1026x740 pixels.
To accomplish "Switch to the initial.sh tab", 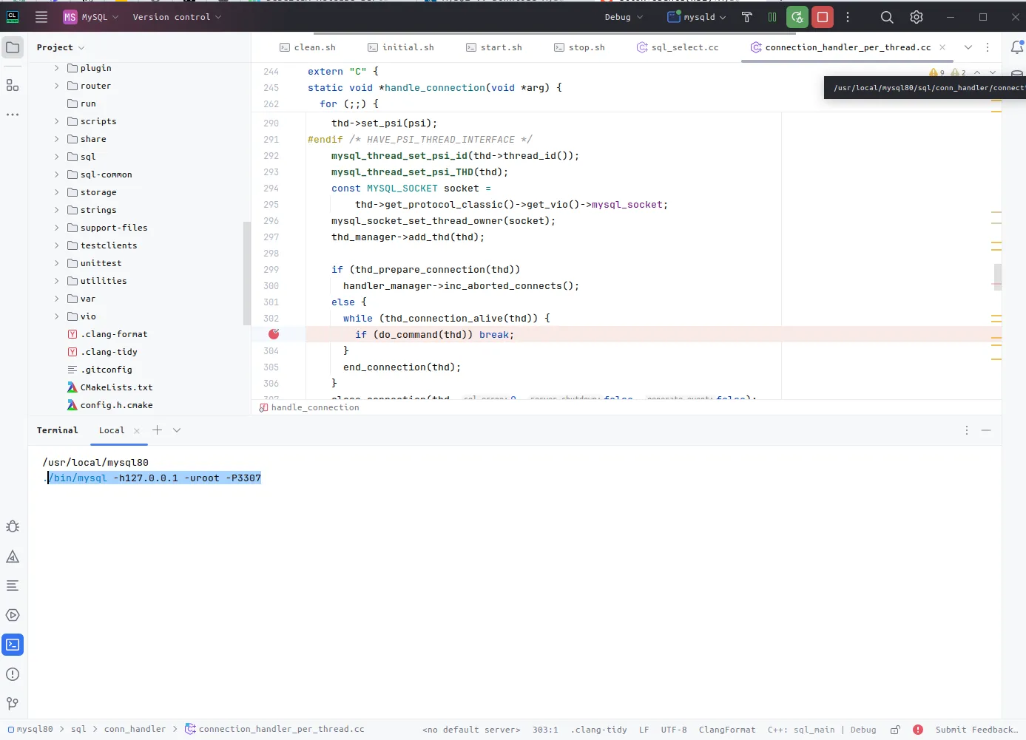I will click(x=401, y=47).
